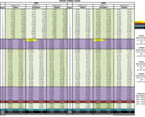
Task: Select red week 47 row number in 2025 section
Action: pos(3,102)
